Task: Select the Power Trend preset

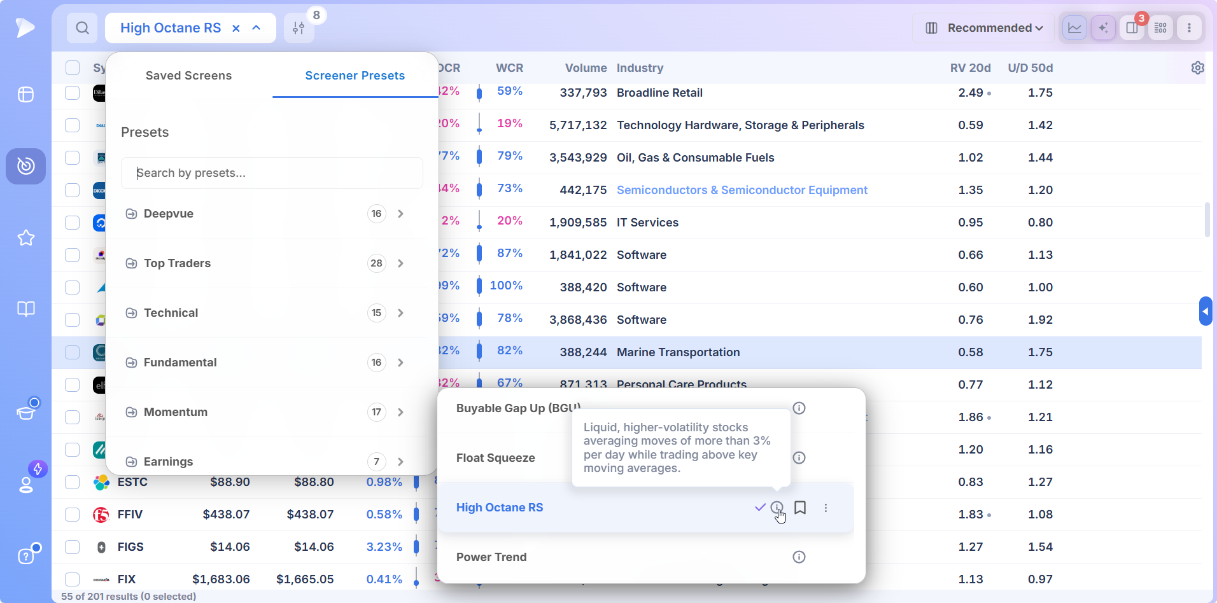Action: (x=491, y=557)
